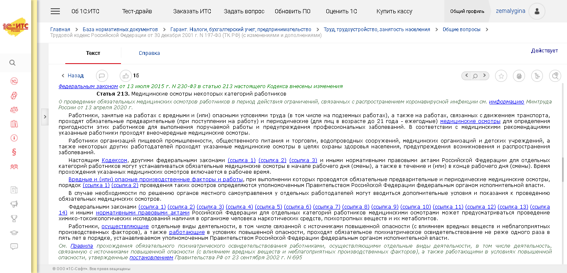
Task: Switch to the Текст tab
Action: (x=93, y=53)
